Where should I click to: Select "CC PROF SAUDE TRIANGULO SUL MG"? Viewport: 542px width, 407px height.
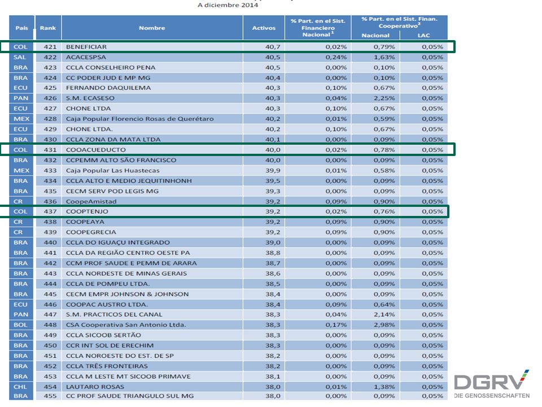click(130, 396)
